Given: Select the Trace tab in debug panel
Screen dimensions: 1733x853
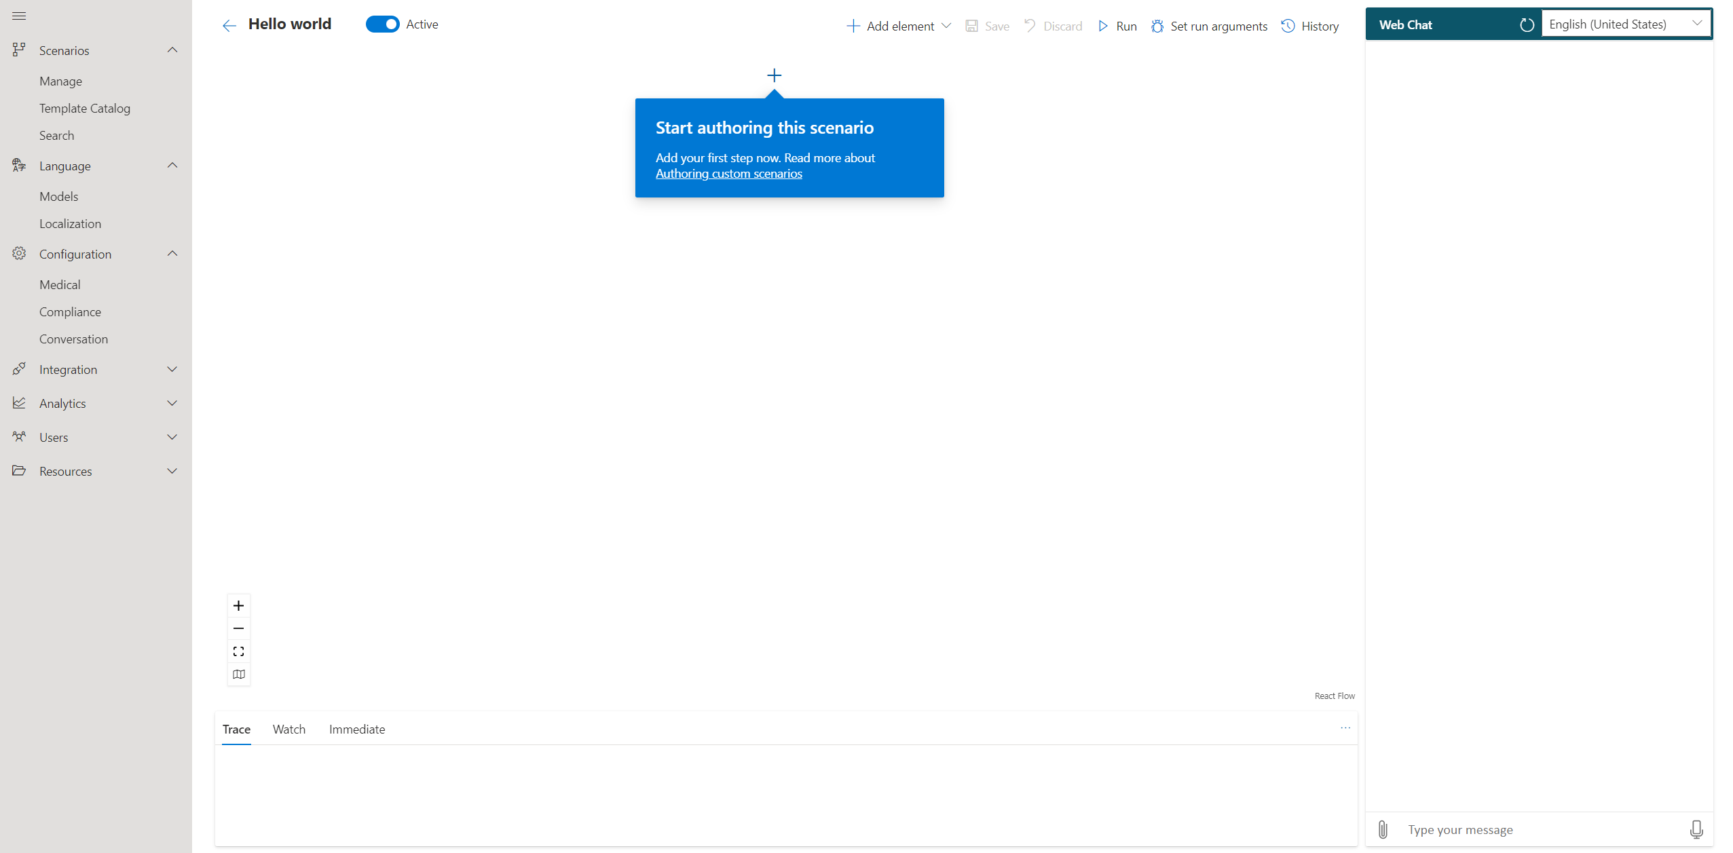Looking at the screenshot, I should click(x=236, y=729).
